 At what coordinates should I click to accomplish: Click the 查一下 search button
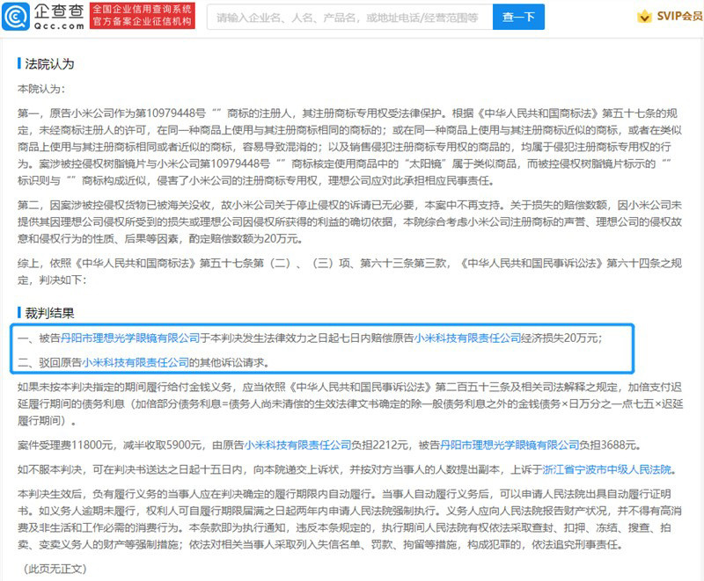pos(518,17)
